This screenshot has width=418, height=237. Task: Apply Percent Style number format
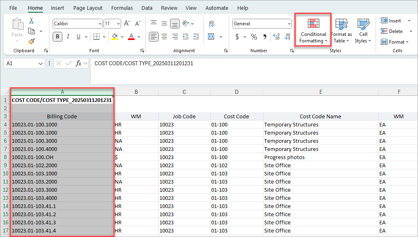(254, 37)
